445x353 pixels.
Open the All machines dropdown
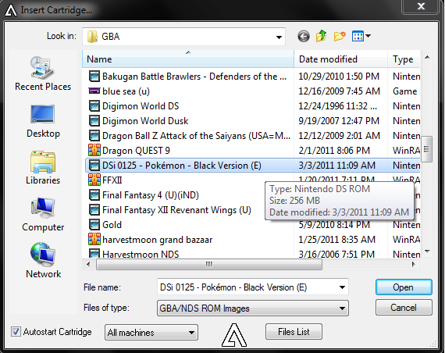click(x=151, y=332)
